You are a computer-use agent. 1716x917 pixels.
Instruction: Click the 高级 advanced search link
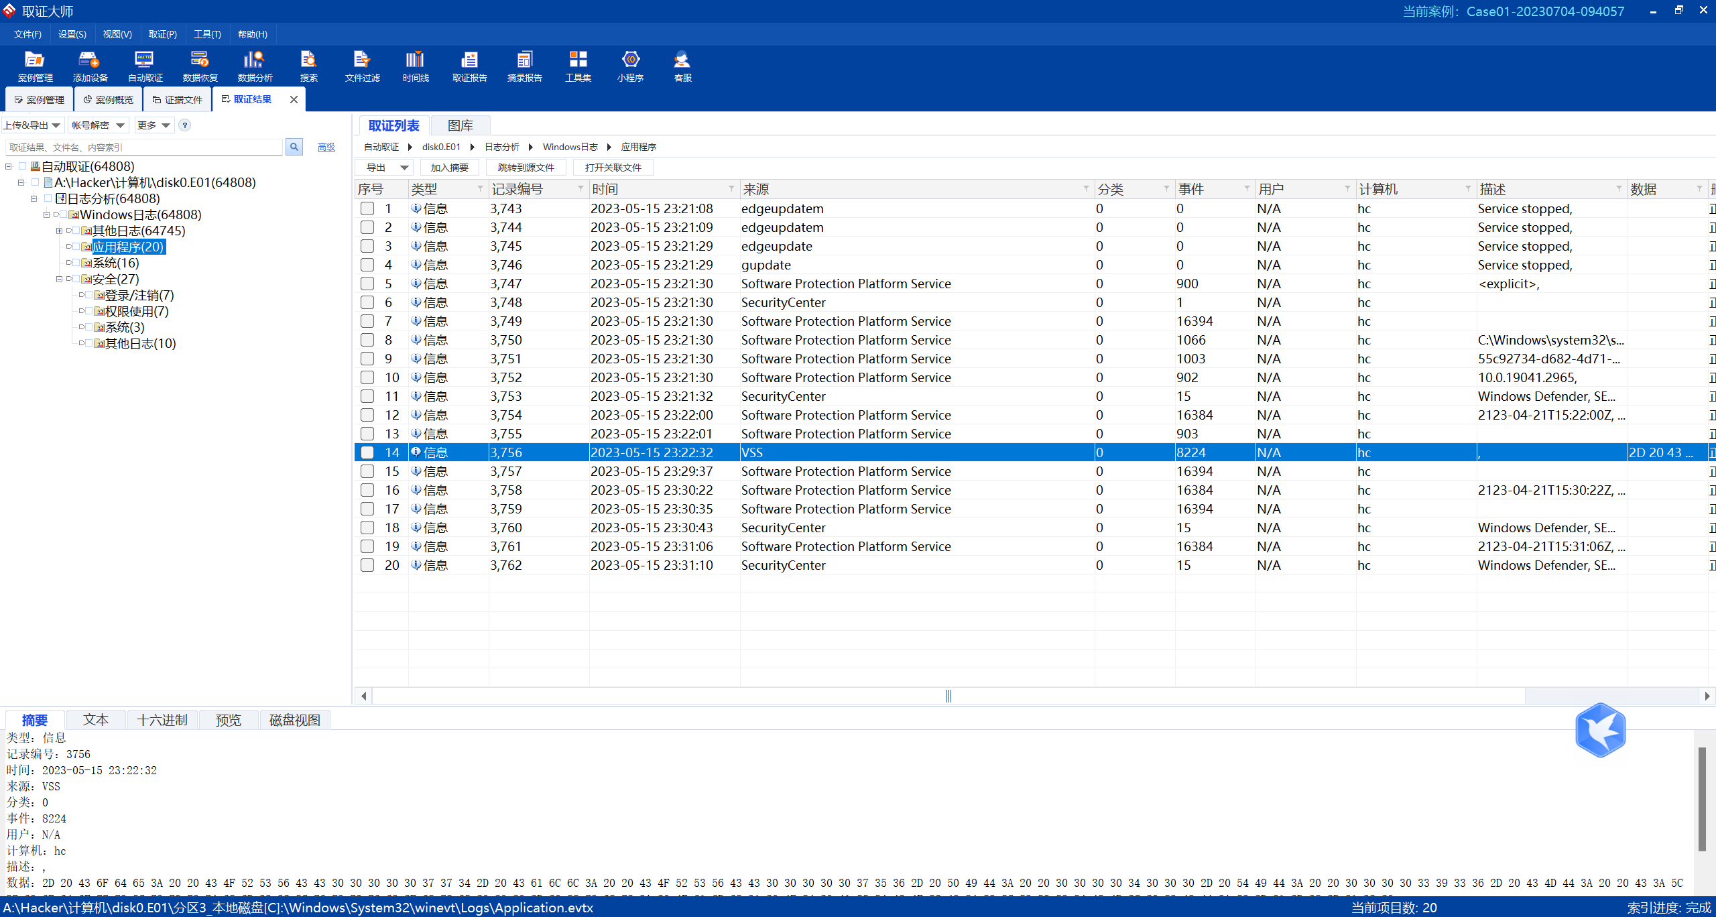(326, 147)
